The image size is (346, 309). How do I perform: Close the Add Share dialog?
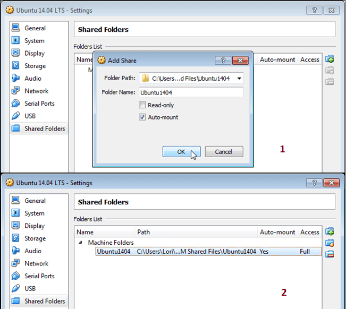[x=240, y=61]
